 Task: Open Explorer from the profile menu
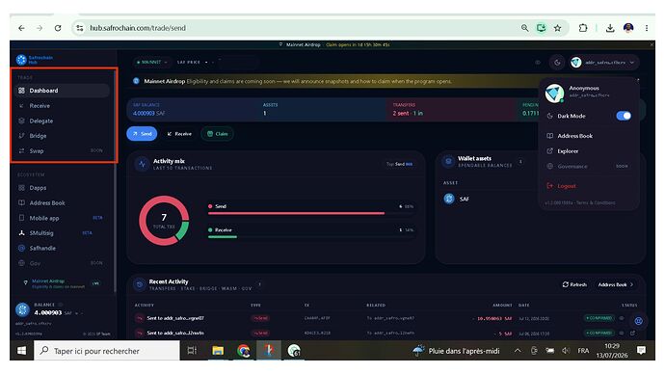[568, 151]
